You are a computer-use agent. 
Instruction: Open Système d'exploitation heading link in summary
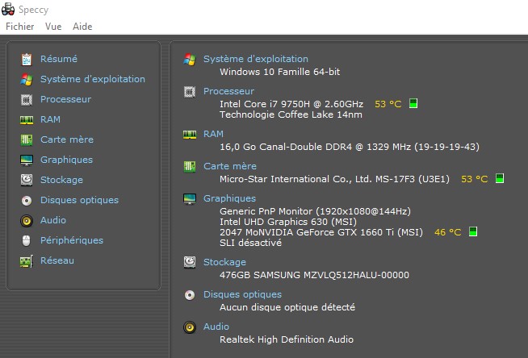[256, 59]
